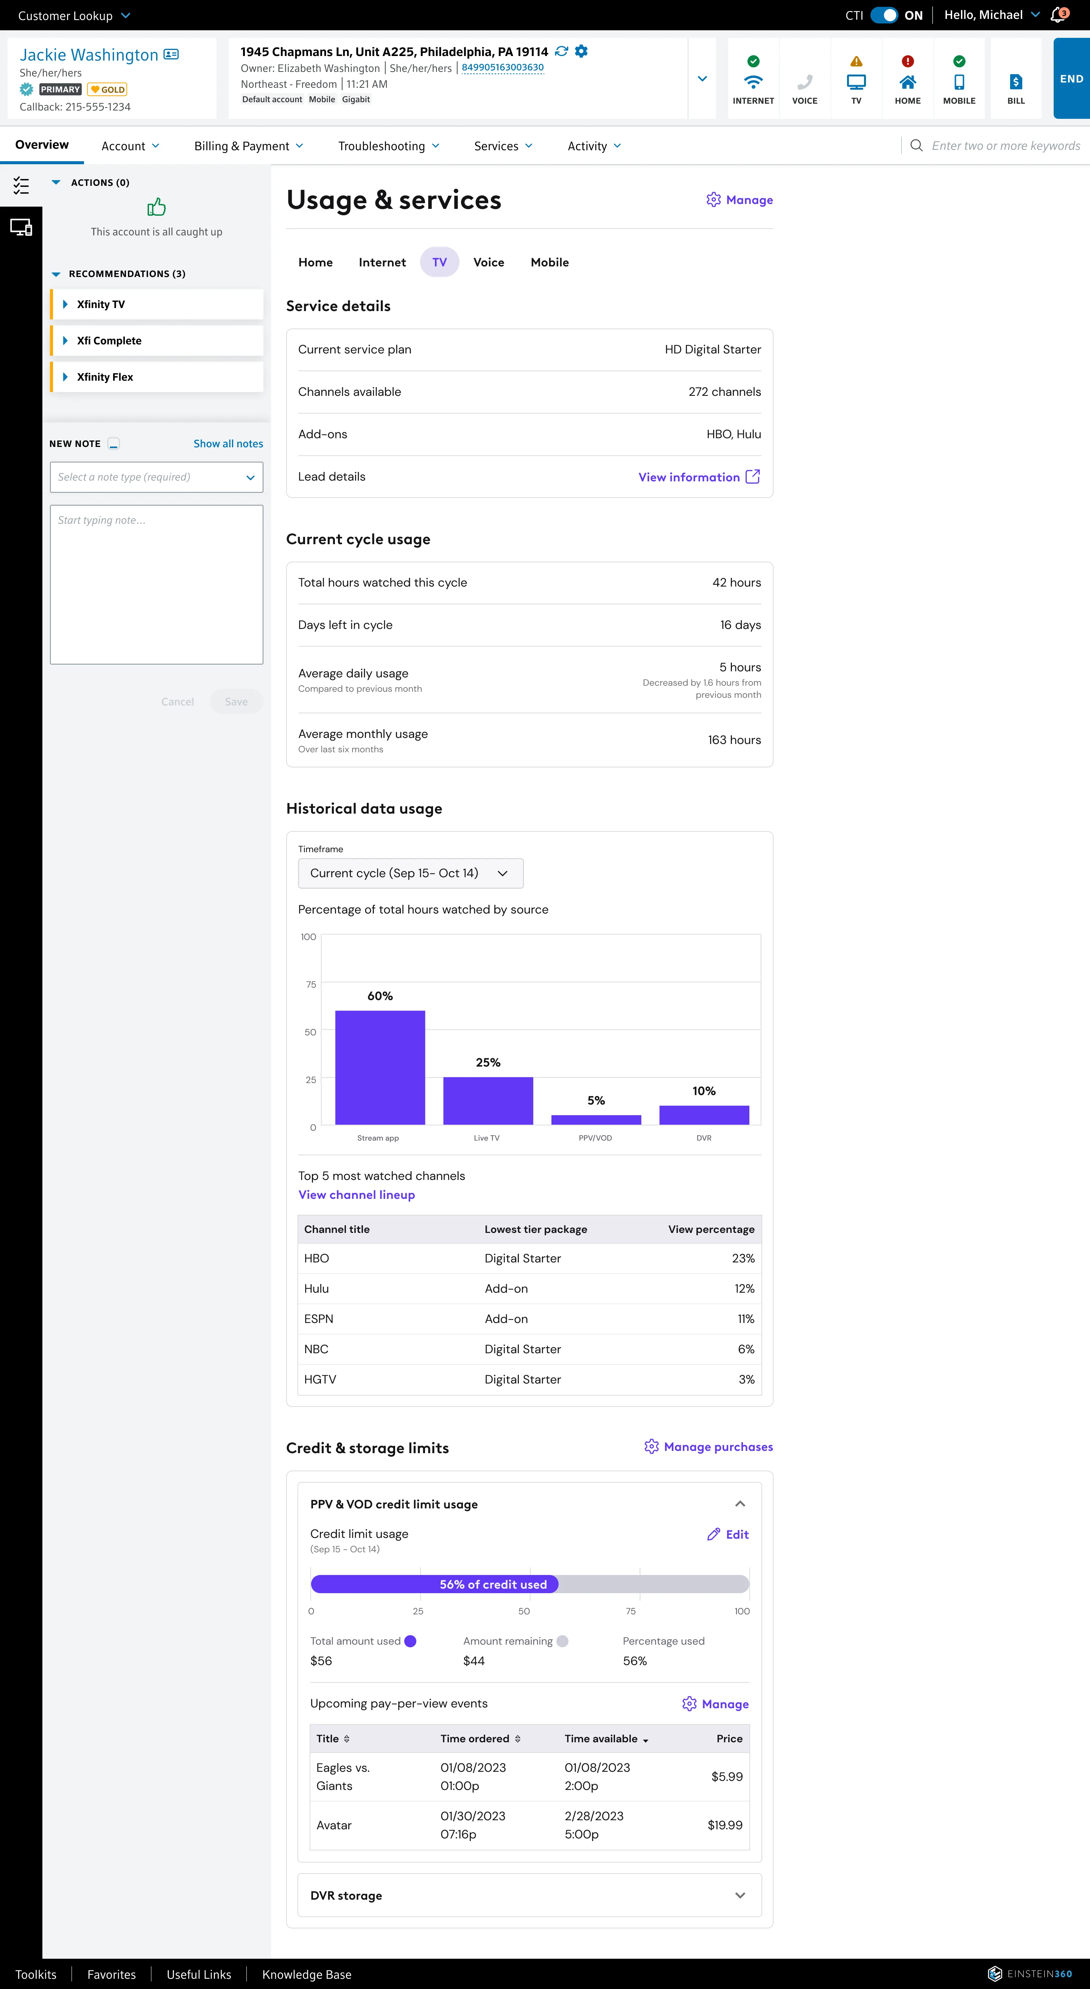Click into the note text area

(157, 585)
